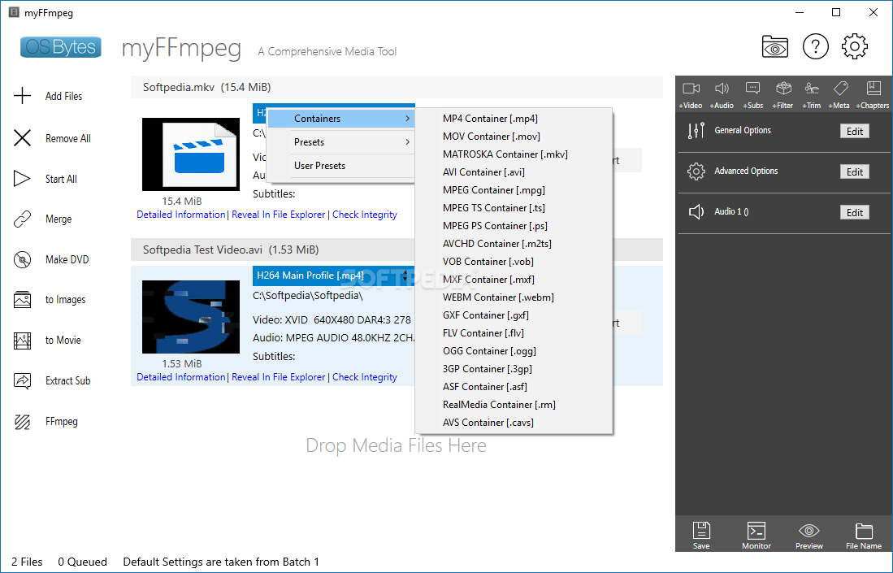Open the folder preview eye icon in header
Viewport: 893px width, 573px height.
pyautogui.click(x=774, y=46)
